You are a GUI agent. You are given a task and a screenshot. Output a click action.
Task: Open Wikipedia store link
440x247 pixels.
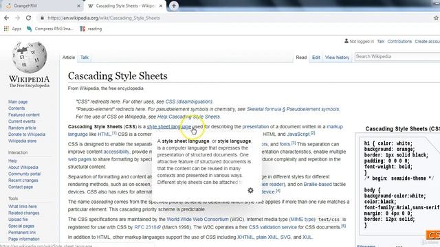(x=23, y=141)
